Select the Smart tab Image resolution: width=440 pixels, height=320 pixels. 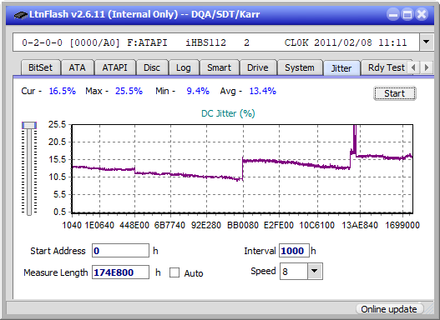pos(219,67)
